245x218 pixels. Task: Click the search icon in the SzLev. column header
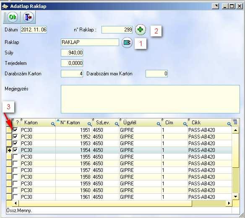click(117, 124)
